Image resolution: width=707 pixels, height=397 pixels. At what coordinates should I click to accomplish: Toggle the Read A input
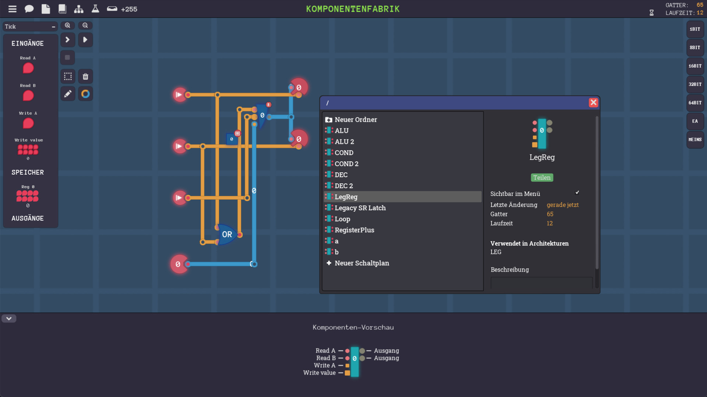[28, 68]
